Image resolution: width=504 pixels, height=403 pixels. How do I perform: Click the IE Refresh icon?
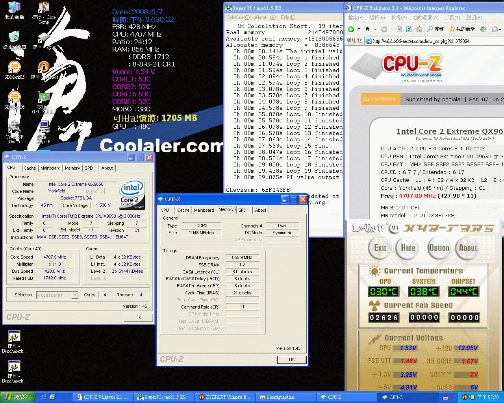click(409, 29)
